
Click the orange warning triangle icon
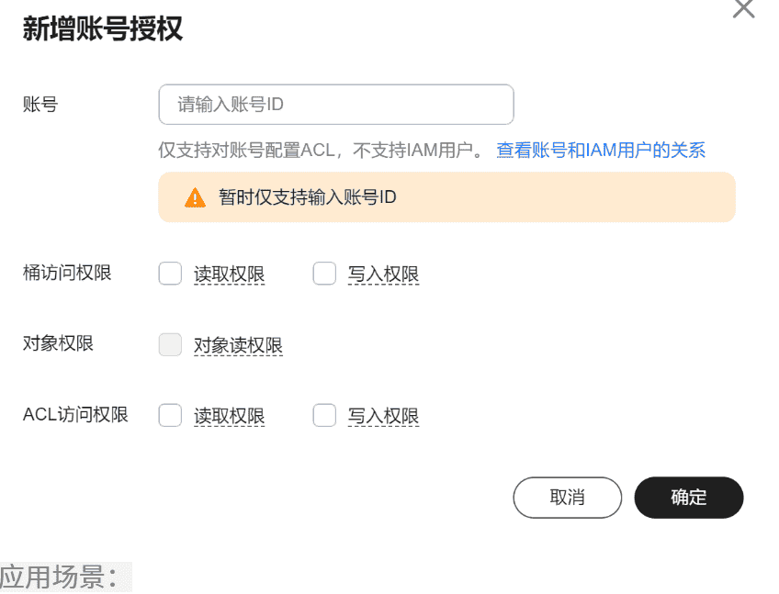click(x=195, y=196)
